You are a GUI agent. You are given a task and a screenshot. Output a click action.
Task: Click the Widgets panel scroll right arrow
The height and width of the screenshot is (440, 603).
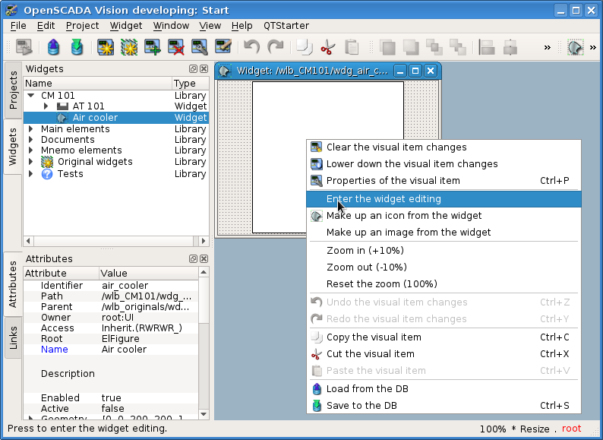click(x=204, y=241)
